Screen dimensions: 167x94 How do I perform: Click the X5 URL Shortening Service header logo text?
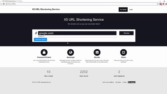pyautogui.click(x=46, y=9)
